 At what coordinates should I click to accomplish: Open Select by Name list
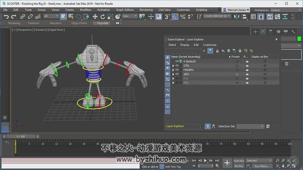(71, 17)
